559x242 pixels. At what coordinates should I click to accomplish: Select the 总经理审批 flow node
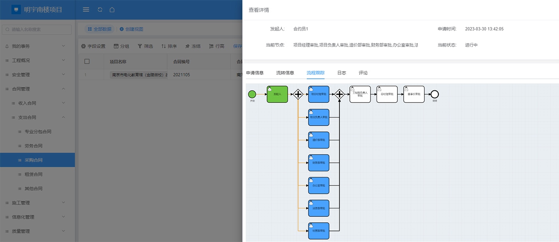387,94
